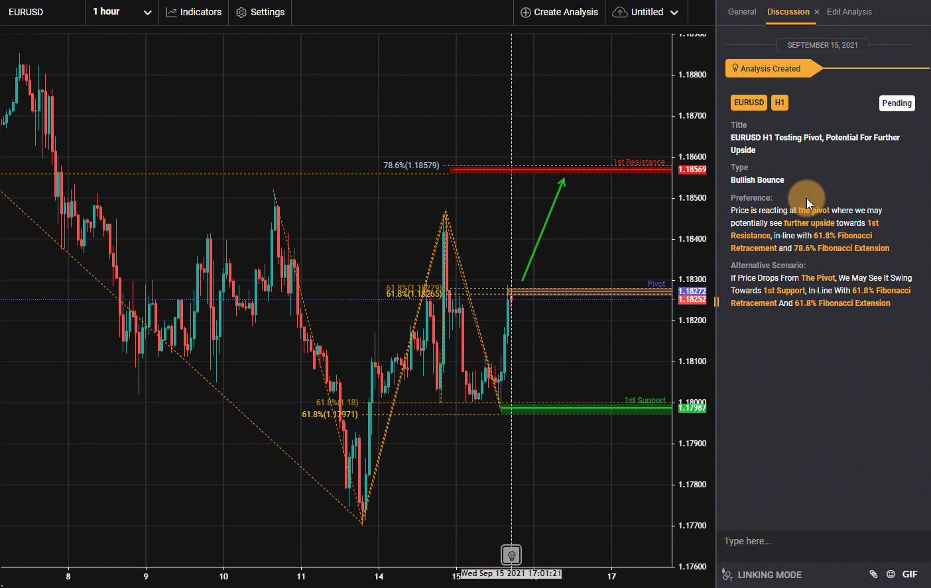
Task: Expand the Untitled layout dropdown arrow
Action: click(674, 13)
